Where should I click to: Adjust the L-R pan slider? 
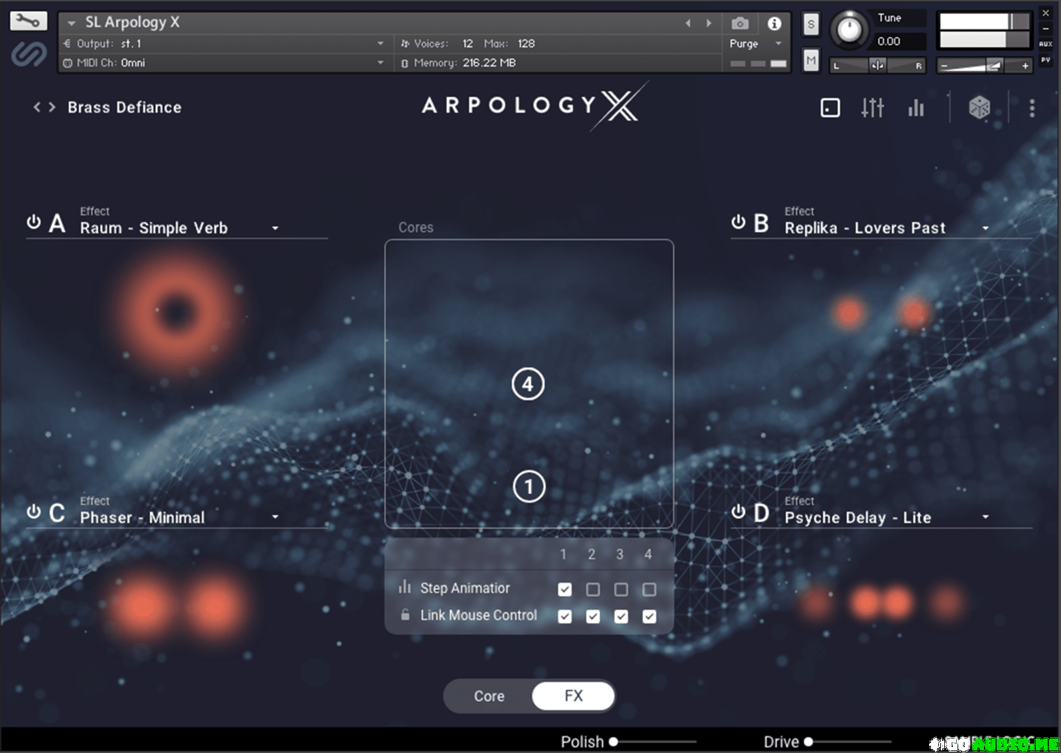(877, 66)
